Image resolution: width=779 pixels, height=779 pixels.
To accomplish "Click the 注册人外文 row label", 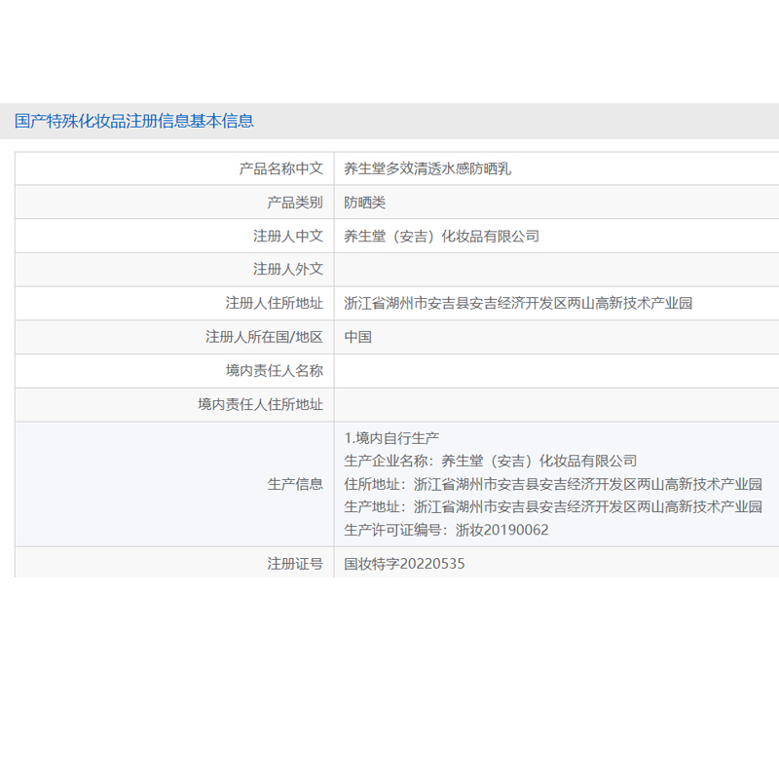I will (x=287, y=270).
